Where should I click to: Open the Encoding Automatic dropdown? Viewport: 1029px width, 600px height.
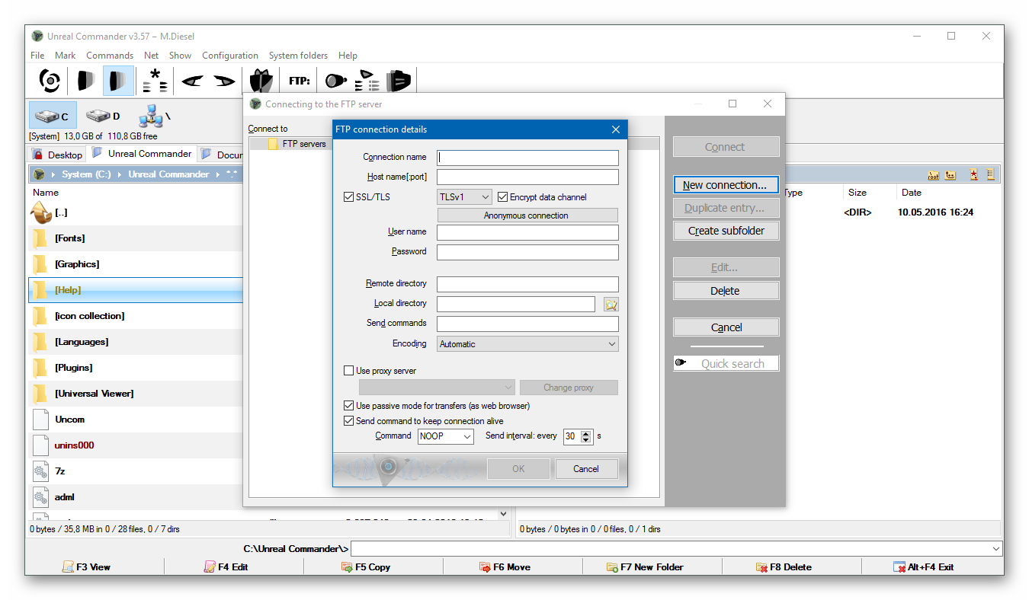pyautogui.click(x=527, y=344)
